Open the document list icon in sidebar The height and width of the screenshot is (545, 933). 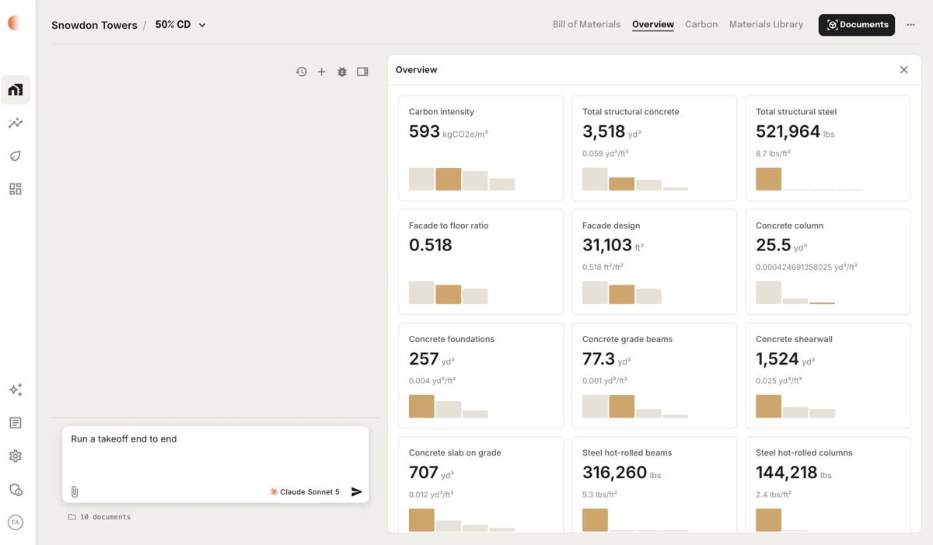coord(16,423)
